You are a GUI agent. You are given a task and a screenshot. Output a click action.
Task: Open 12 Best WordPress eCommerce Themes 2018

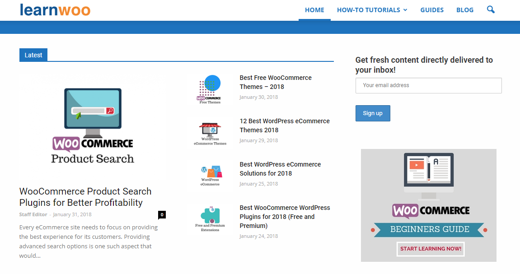285,125
